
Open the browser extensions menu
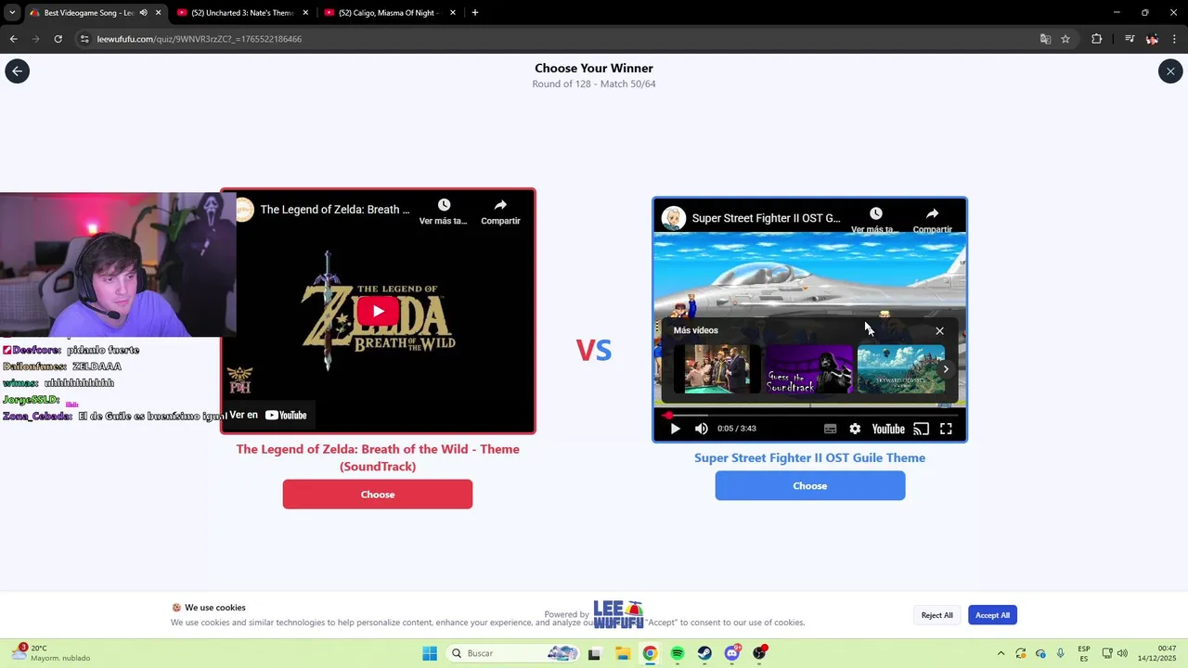pos(1096,39)
